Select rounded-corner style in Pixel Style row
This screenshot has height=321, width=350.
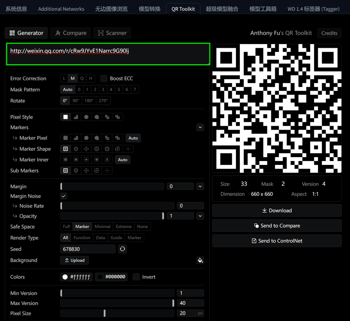pyautogui.click(x=97, y=117)
